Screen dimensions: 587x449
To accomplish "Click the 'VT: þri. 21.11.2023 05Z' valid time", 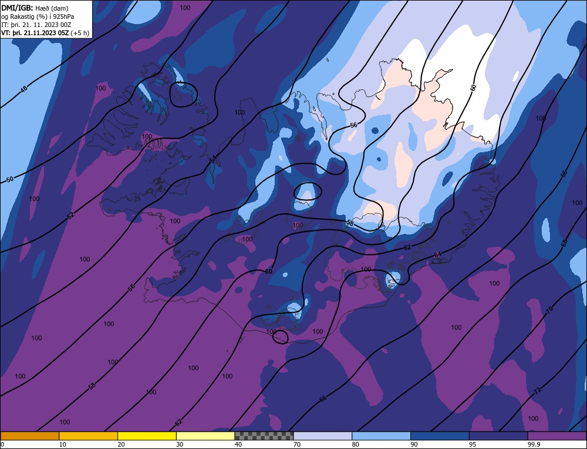I will click(35, 32).
